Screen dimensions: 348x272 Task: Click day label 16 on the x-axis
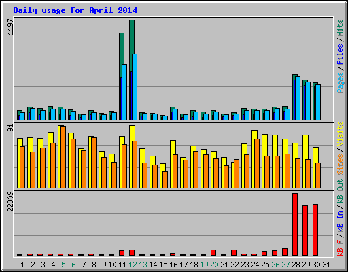[x=173, y=265]
